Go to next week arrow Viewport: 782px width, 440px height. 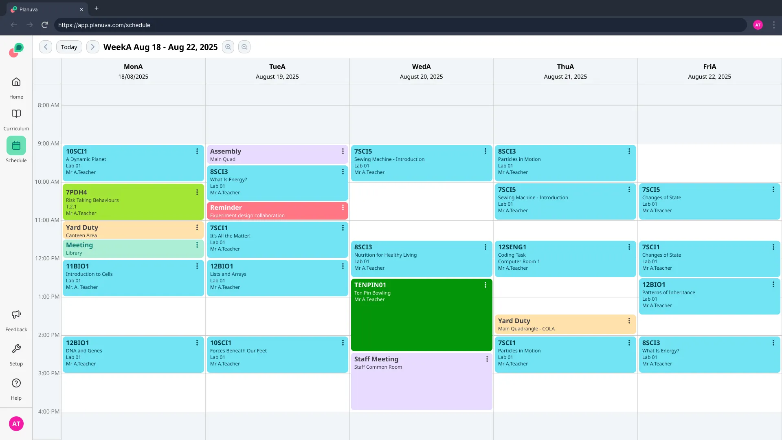pyautogui.click(x=92, y=47)
